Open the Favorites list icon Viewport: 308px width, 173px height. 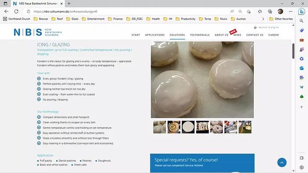coord(260,11)
